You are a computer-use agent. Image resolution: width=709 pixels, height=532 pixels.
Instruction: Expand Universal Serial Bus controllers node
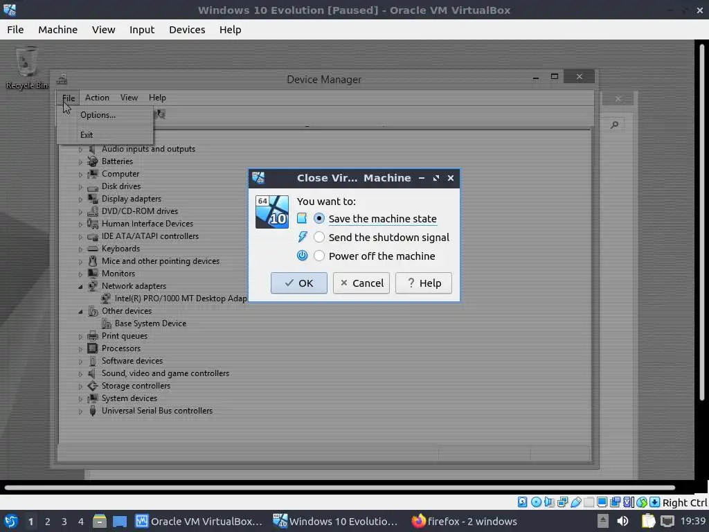click(80, 411)
